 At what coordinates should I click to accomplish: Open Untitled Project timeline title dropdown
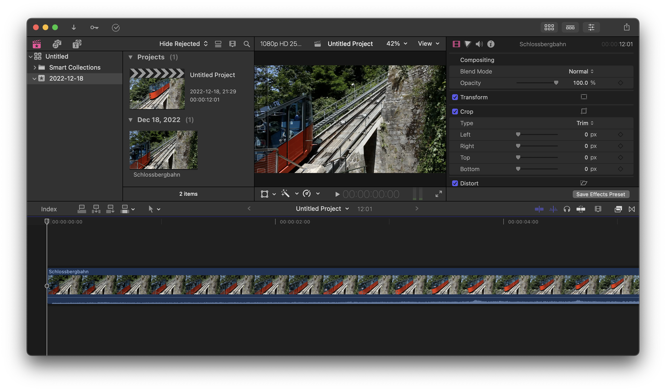point(322,209)
